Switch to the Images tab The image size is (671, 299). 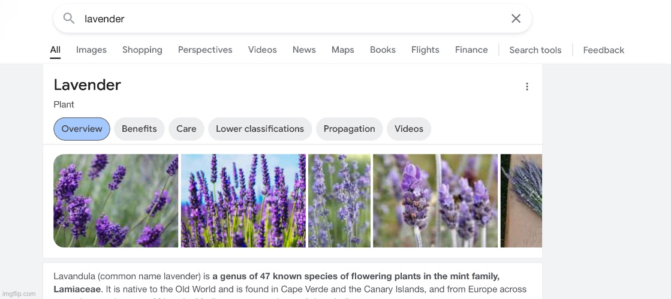(x=91, y=50)
